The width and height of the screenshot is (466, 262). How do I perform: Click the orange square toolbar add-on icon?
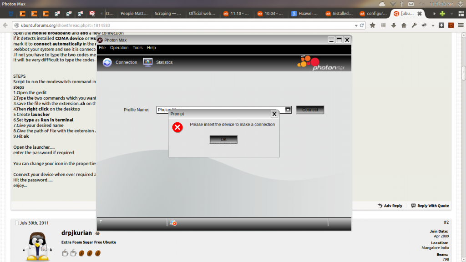pos(451,25)
